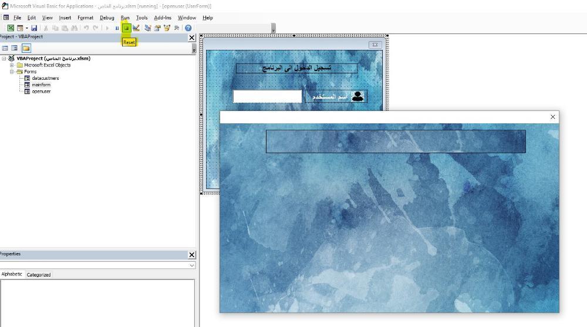Click the Cut scissors icon
587x327 pixels.
coord(46,28)
